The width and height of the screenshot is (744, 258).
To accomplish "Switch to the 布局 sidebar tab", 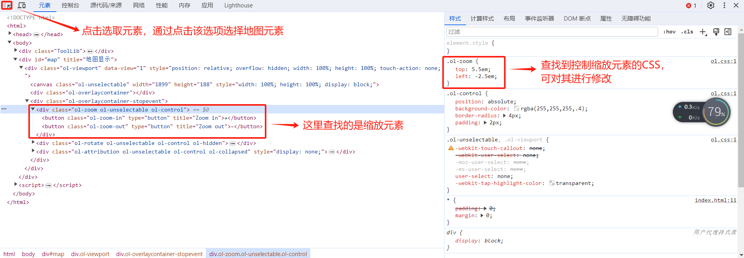I will (509, 19).
